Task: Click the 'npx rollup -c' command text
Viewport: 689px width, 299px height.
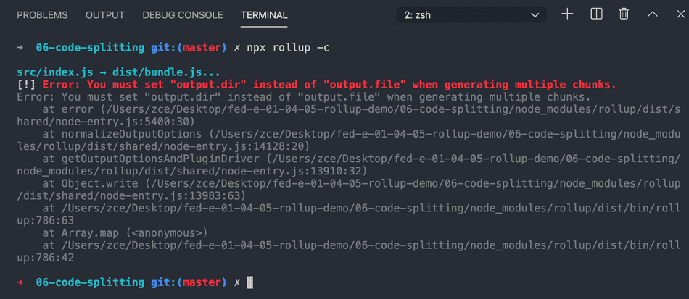Action: pos(288,48)
